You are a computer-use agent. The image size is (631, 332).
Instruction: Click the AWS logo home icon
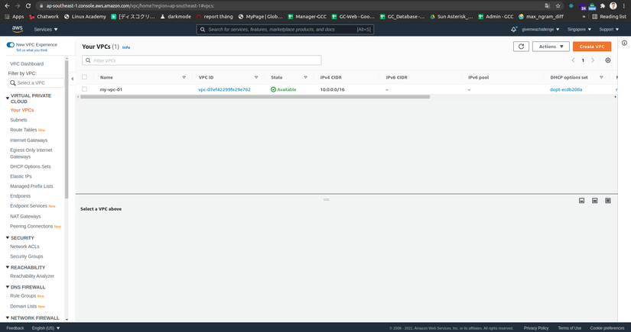[18, 29]
